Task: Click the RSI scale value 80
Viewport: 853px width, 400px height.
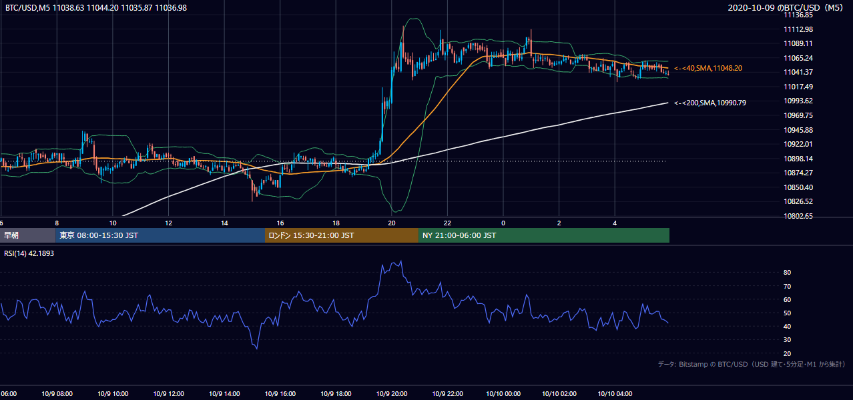Action: point(787,273)
